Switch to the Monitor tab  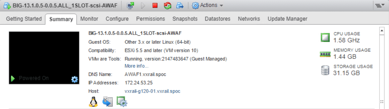[x=89, y=19]
